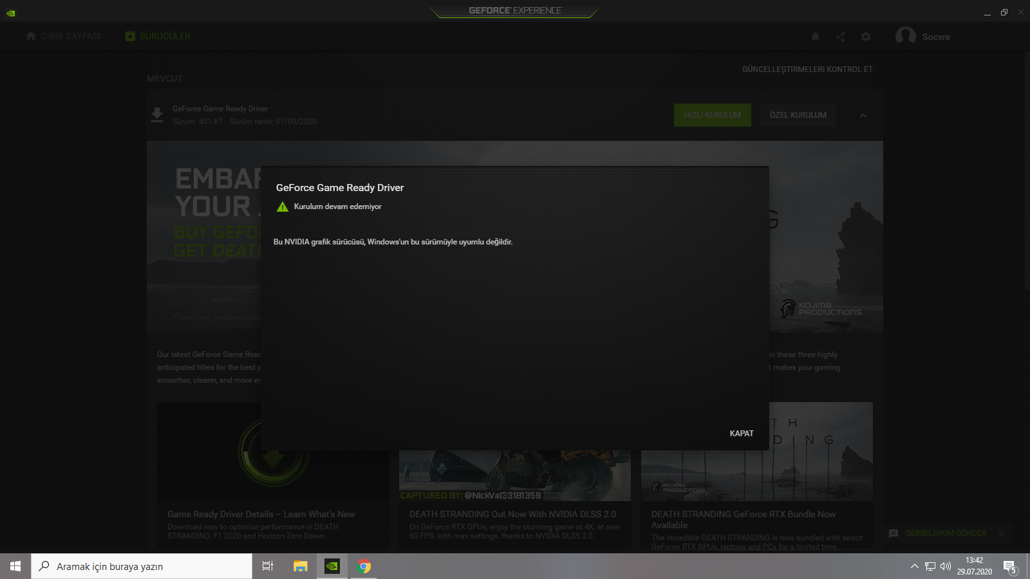Click GÜNCELLEŞTİRMELERİ KONTROL ET link
The height and width of the screenshot is (579, 1030).
(x=807, y=69)
